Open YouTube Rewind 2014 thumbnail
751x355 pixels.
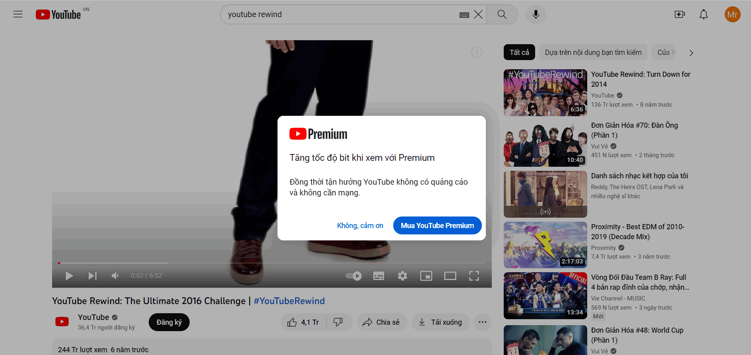pyautogui.click(x=545, y=93)
